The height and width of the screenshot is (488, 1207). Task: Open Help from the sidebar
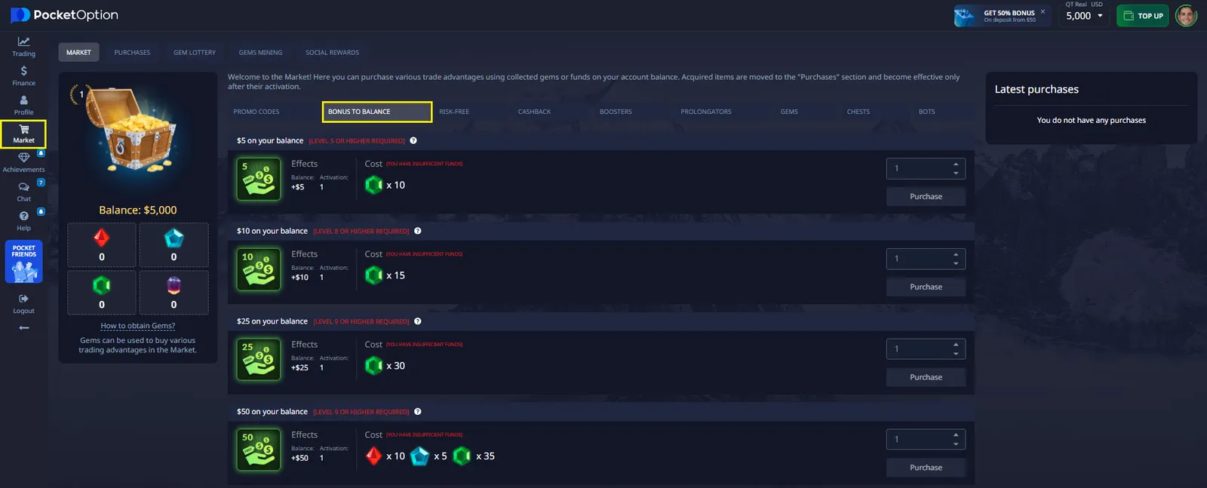(23, 221)
